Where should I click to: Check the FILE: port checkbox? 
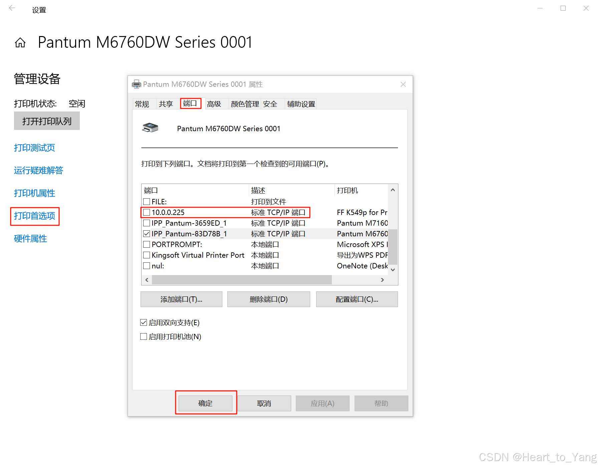click(147, 202)
